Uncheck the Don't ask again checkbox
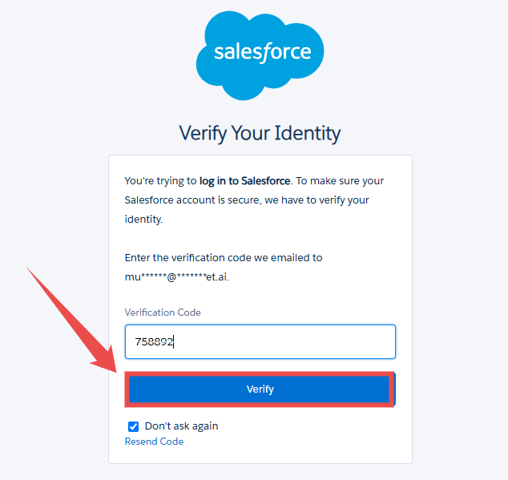 (134, 426)
